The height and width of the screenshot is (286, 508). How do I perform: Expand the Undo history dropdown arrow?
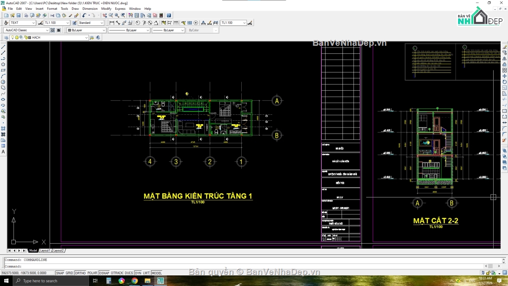[89, 15]
